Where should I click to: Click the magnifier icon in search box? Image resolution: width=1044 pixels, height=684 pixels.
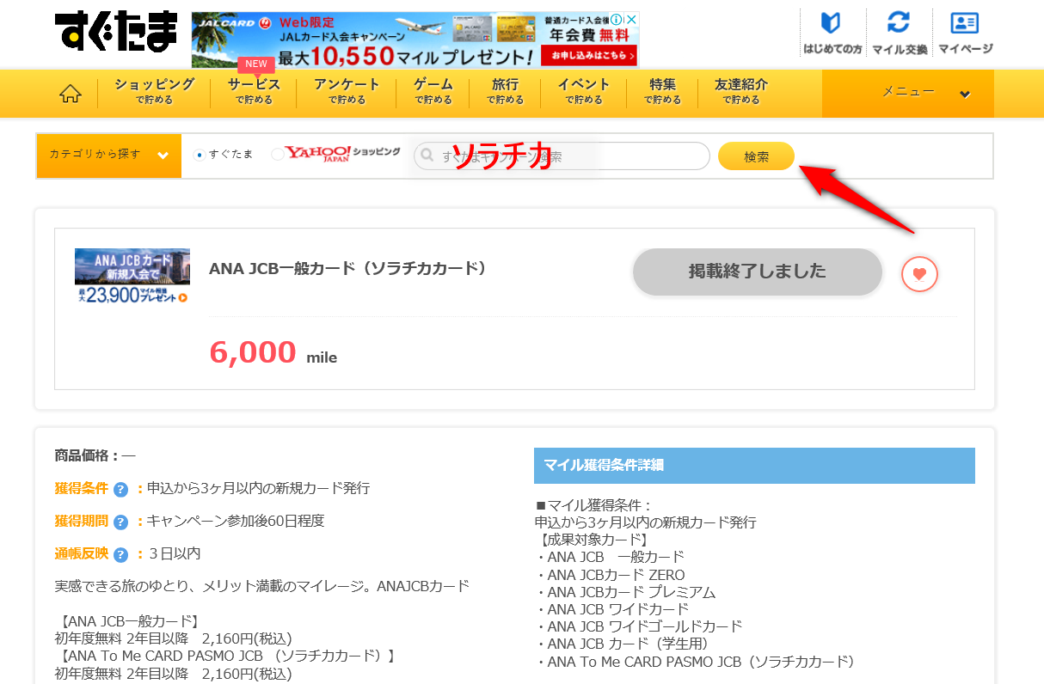click(x=427, y=157)
